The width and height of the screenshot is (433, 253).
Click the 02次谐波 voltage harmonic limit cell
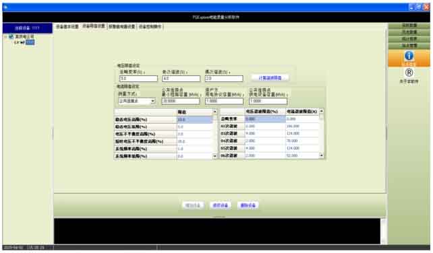(x=265, y=126)
